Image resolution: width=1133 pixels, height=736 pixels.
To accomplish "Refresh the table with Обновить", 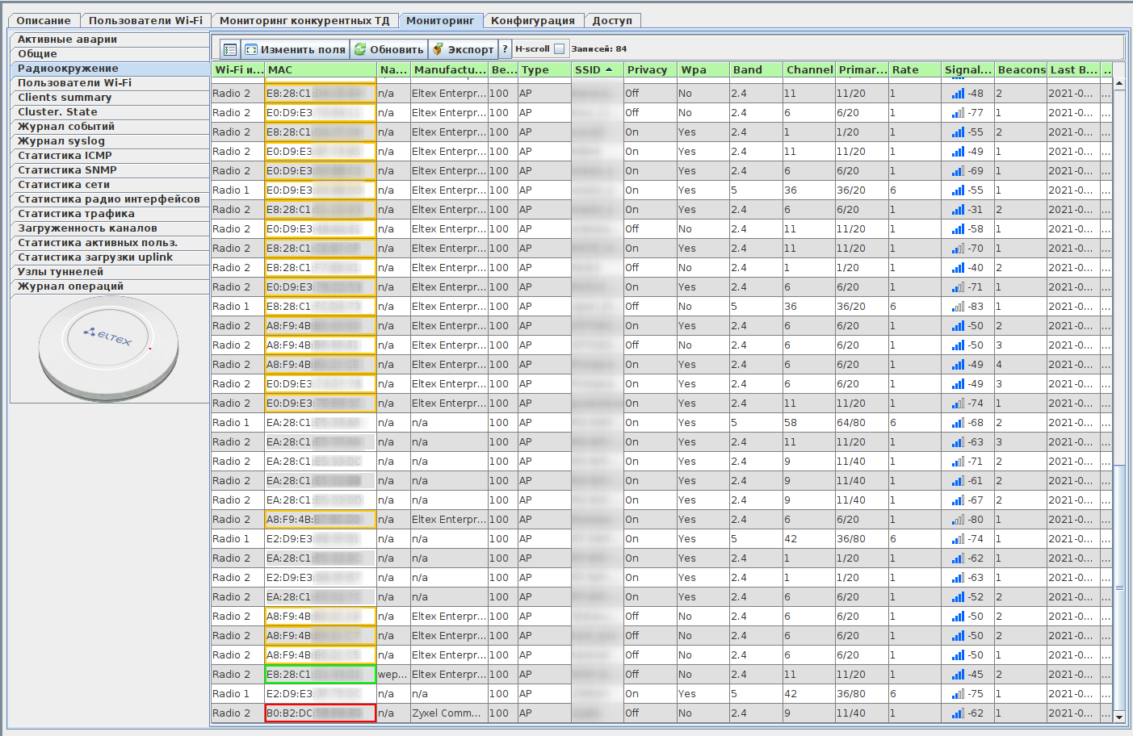I will [x=389, y=49].
